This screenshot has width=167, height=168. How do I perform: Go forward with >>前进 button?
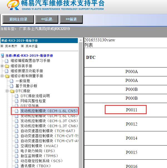coord(71,19)
